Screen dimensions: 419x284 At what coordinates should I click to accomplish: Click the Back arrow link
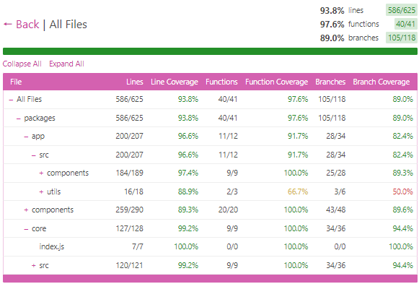coord(21,25)
